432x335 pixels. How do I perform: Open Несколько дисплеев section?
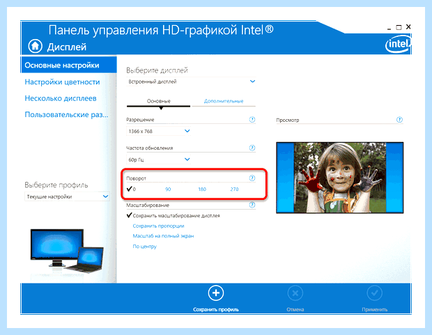[x=61, y=98]
